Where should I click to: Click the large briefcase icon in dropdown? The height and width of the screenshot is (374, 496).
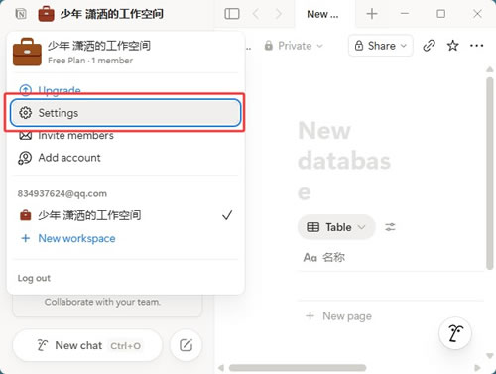pyautogui.click(x=27, y=52)
